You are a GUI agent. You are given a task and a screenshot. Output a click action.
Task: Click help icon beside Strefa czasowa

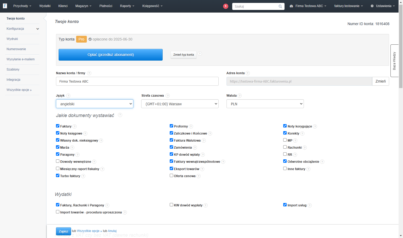[168, 96]
